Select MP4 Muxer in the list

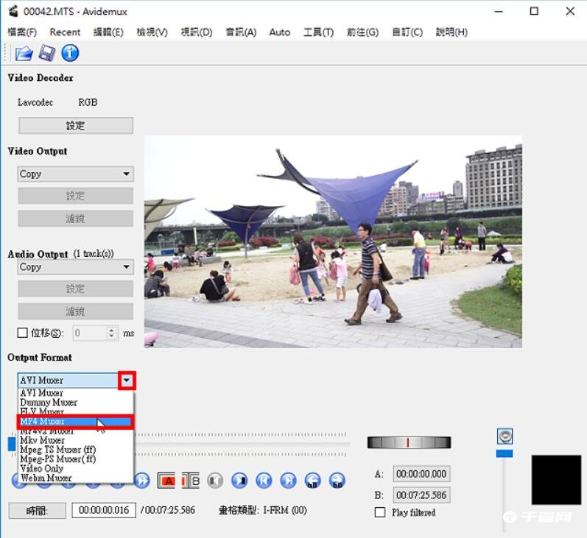[75, 422]
